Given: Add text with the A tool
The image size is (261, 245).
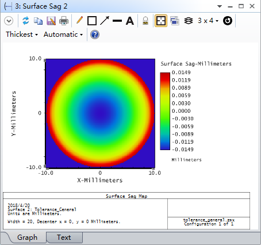Looking at the screenshot, I should coord(130,21).
